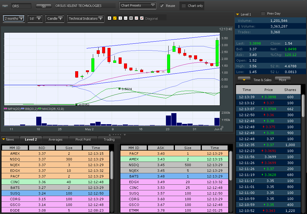This screenshot has width=307, height=214.
Task: Click the MM ID header in bid table
Action: (15, 148)
